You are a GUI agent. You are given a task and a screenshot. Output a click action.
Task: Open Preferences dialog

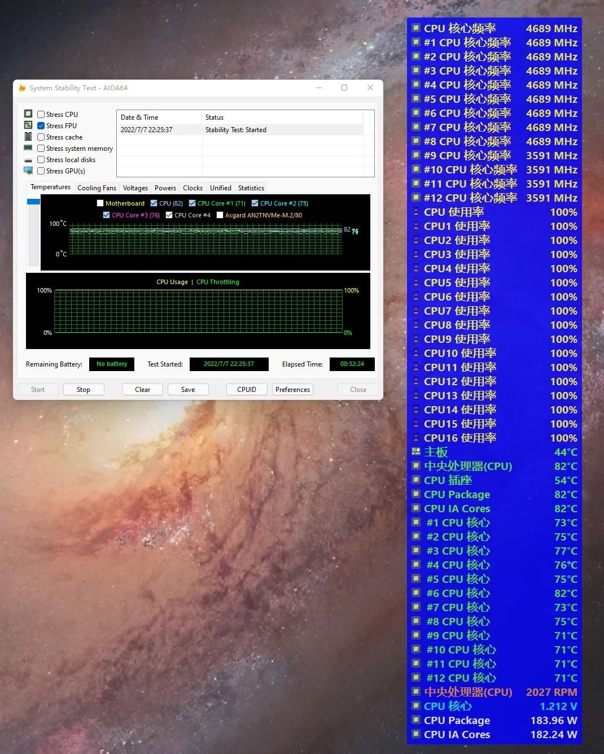point(292,390)
